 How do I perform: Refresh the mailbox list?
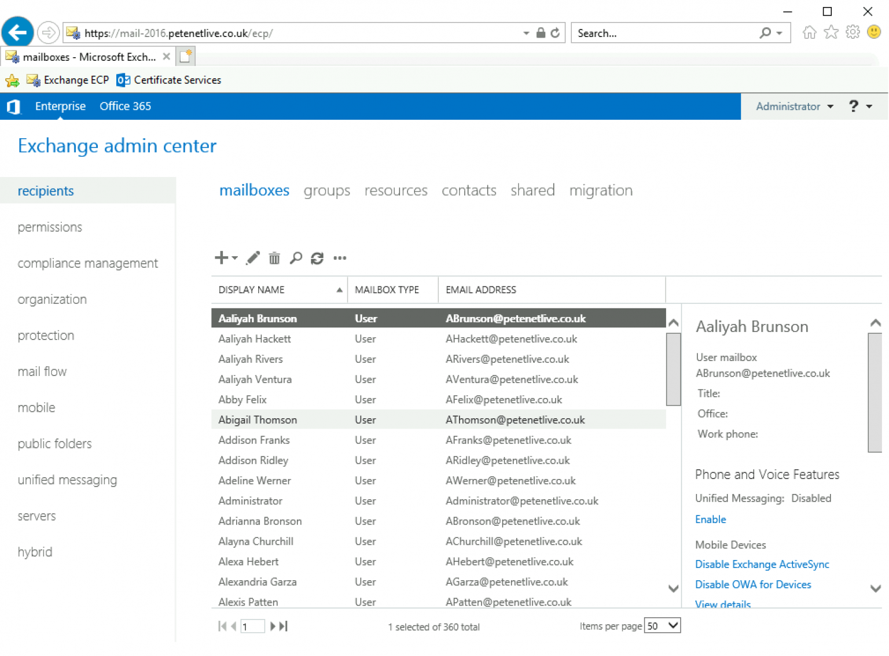pos(317,257)
